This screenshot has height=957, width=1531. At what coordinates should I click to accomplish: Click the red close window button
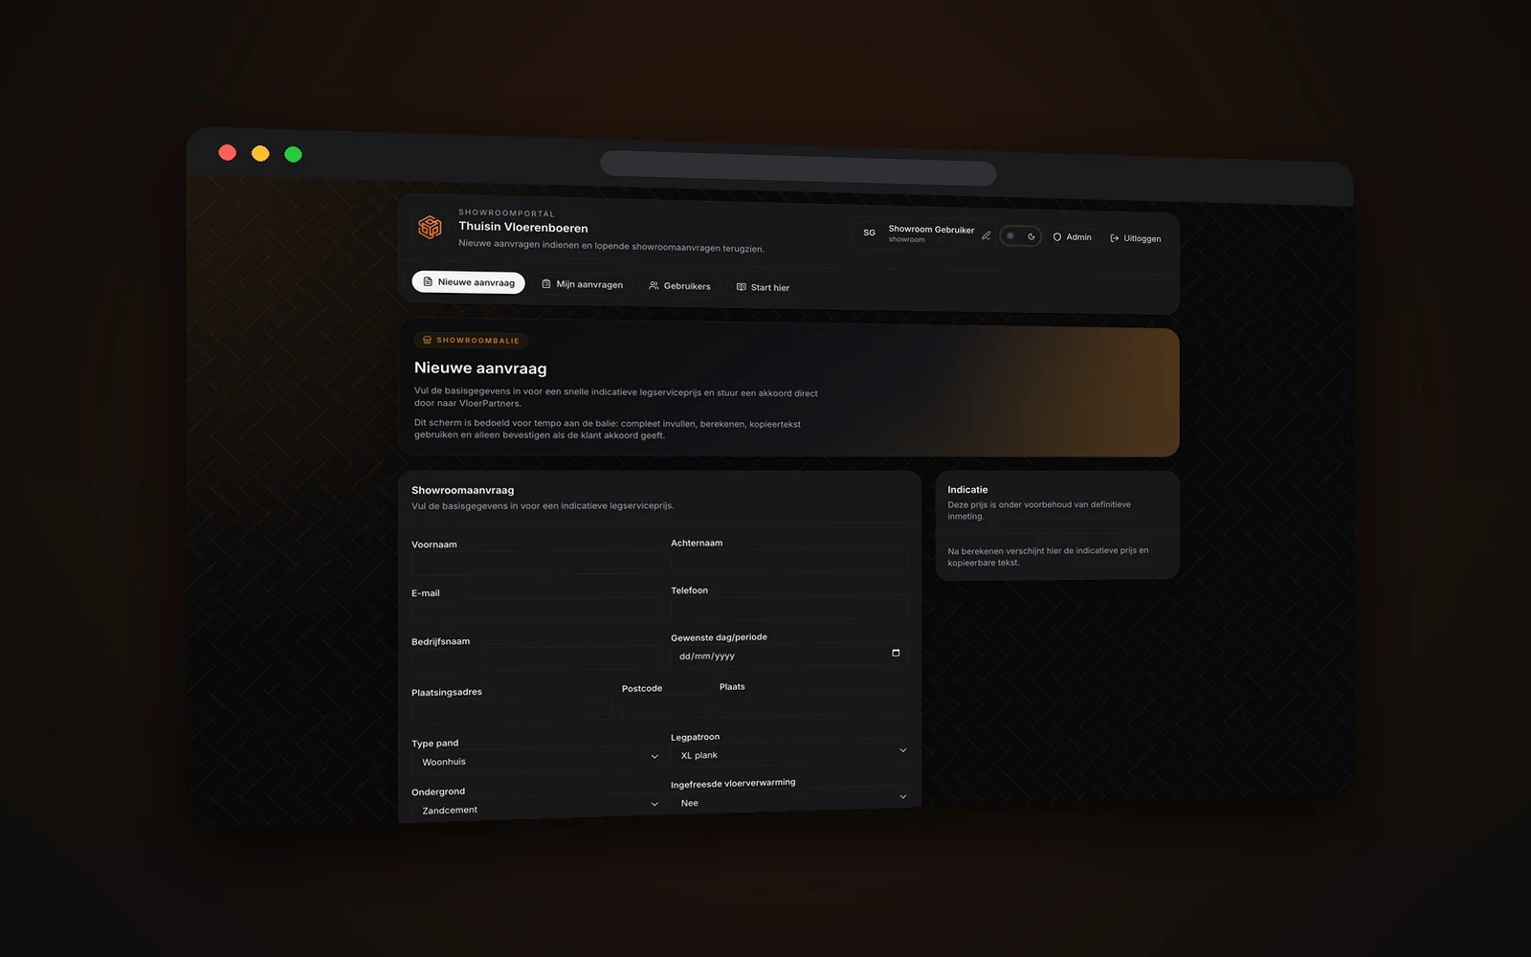[x=228, y=152]
